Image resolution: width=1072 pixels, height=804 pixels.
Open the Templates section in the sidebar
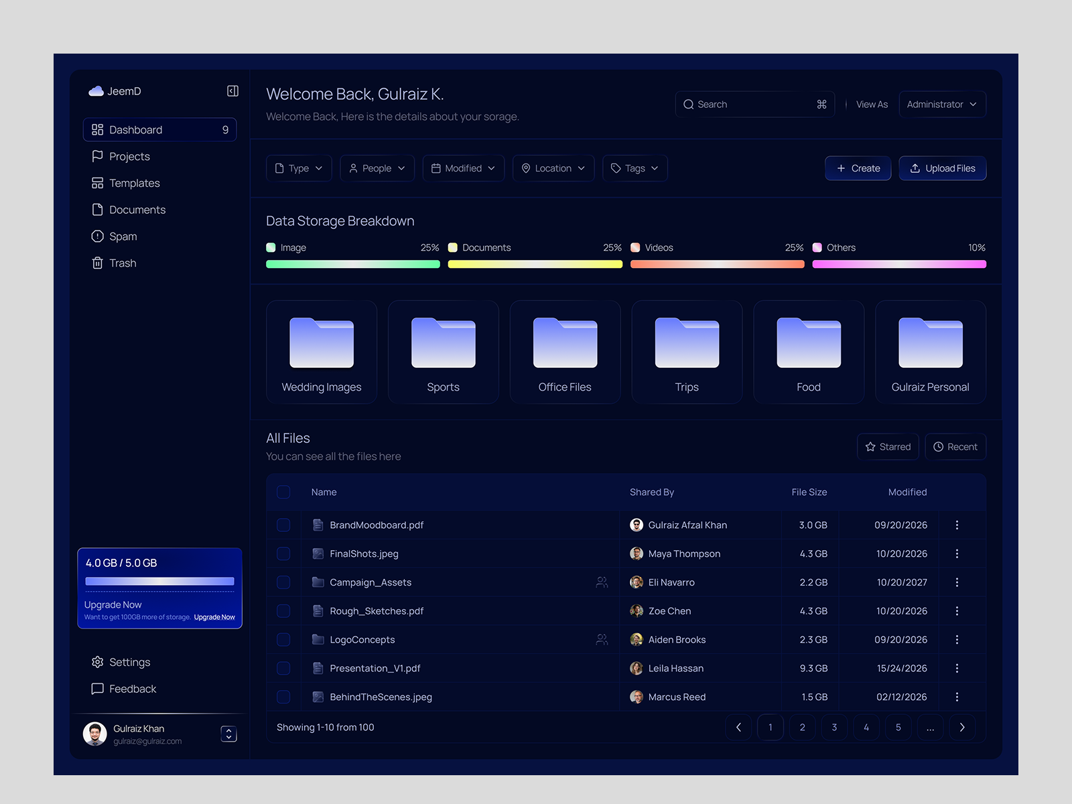coord(134,182)
